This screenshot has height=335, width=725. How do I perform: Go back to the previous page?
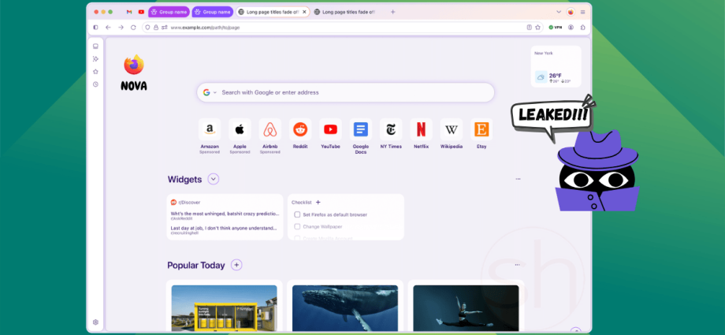(108, 28)
